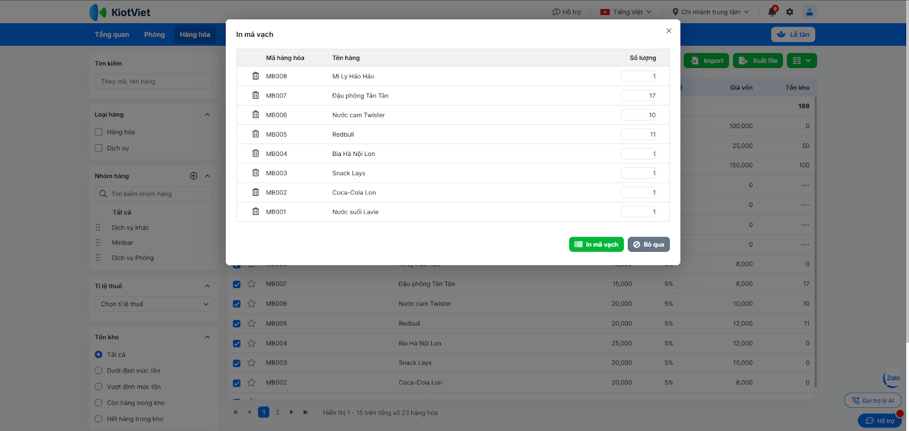Uncheck the MB006 row checkbox

click(237, 304)
